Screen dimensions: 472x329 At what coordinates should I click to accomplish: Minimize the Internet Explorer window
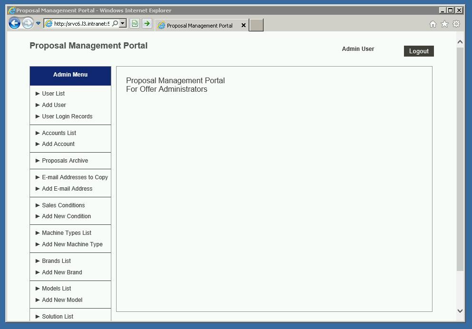(442, 10)
